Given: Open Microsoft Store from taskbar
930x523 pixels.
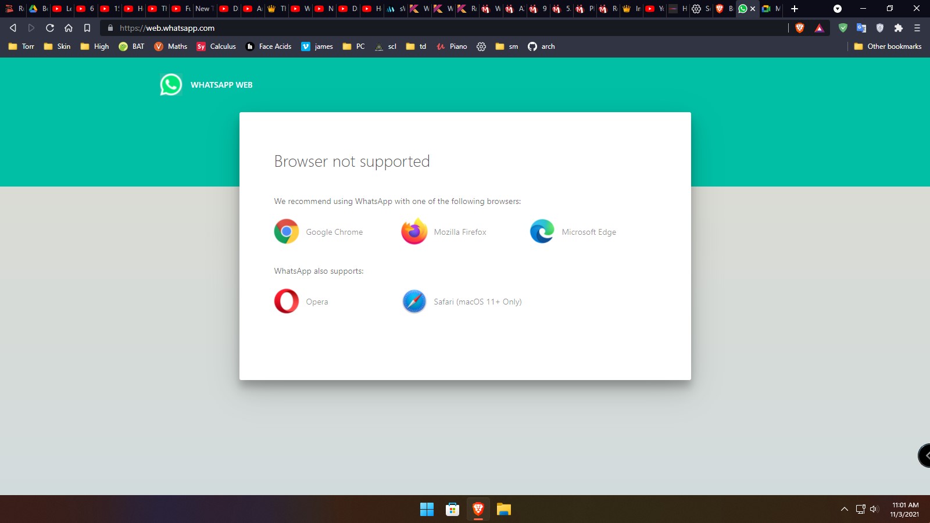Looking at the screenshot, I should point(452,510).
